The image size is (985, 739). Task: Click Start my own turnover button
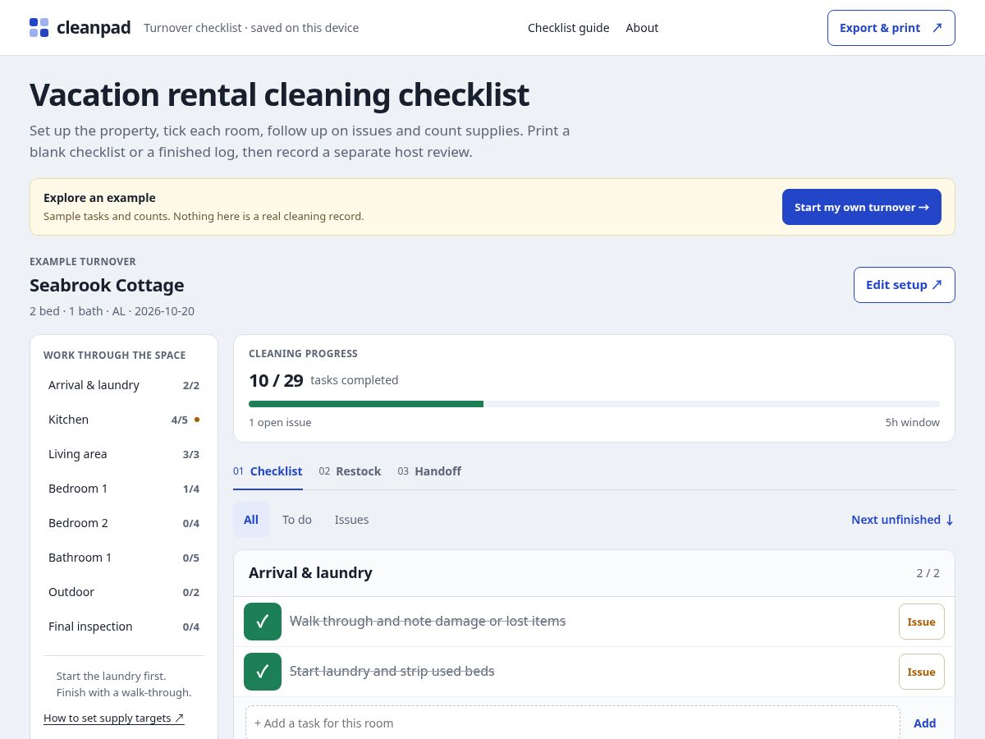[x=861, y=207]
